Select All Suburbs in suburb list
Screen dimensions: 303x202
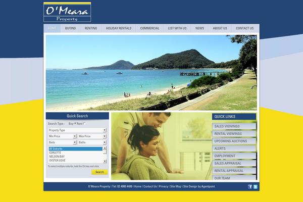coord(76,149)
